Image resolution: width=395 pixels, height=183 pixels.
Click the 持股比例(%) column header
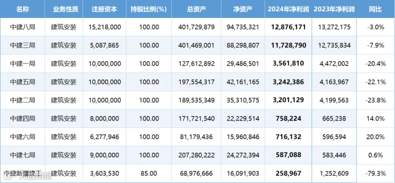[149, 9]
